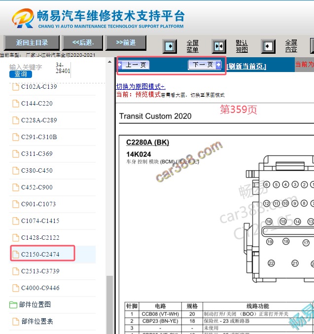Click the full-screen menu arrow icon
The image size is (314, 334).
(170, 46)
